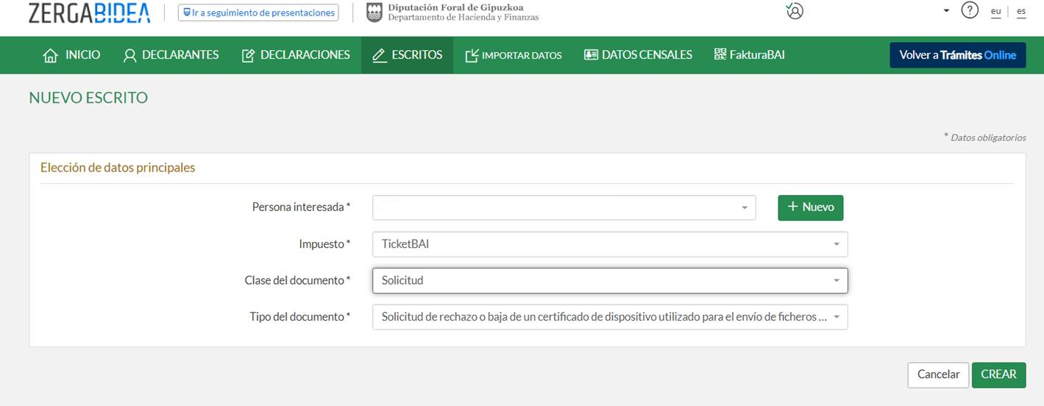
Task: Click the ZergaBidea logo
Action: point(89,13)
